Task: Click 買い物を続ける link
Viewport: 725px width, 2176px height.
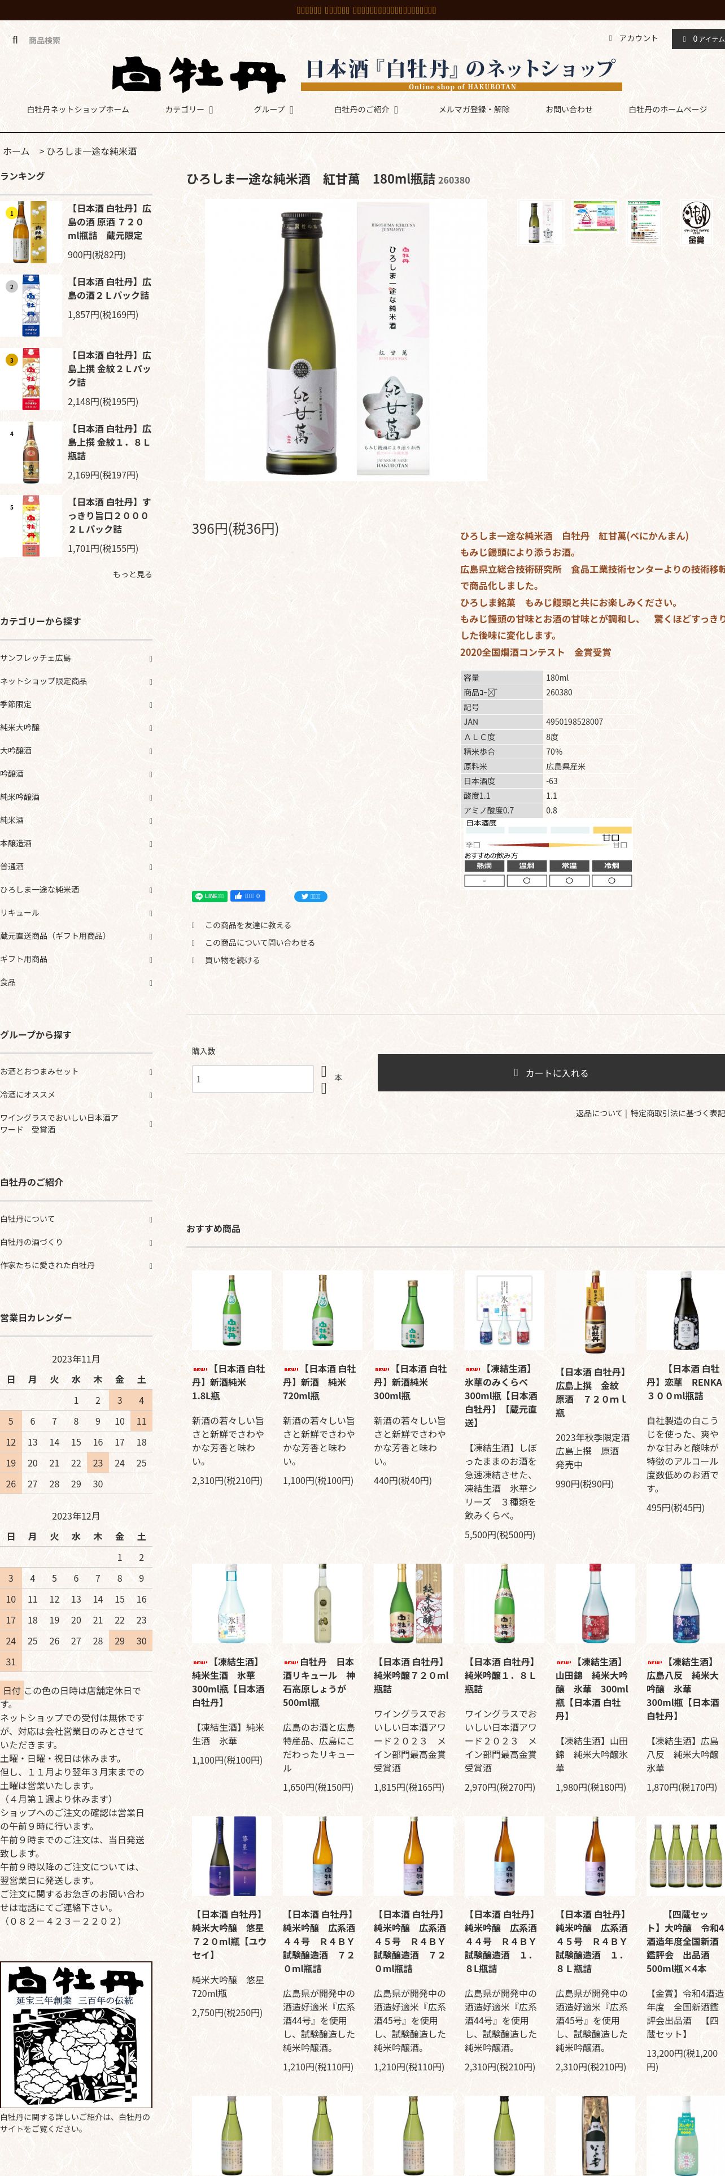Action: click(x=232, y=960)
